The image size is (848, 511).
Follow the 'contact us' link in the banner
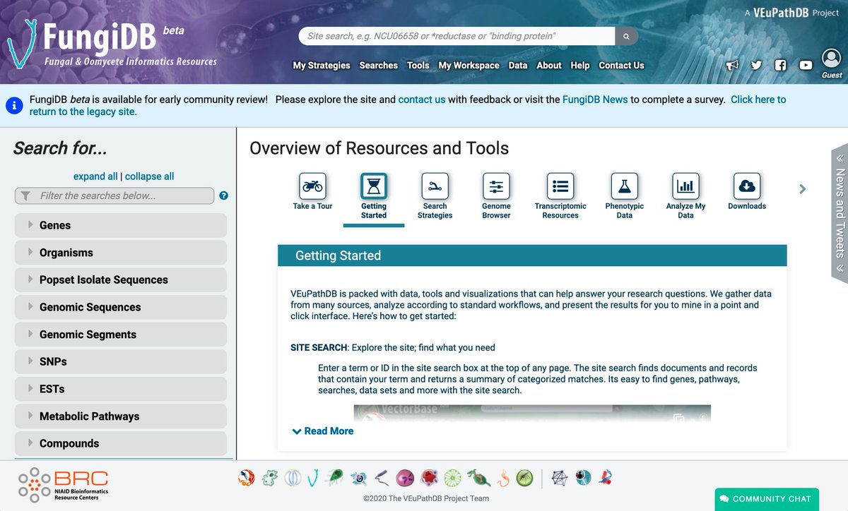click(422, 100)
